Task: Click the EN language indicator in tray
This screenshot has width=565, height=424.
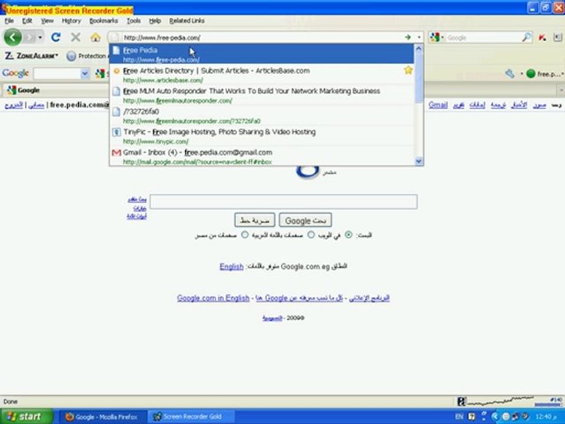Action: tap(458, 417)
